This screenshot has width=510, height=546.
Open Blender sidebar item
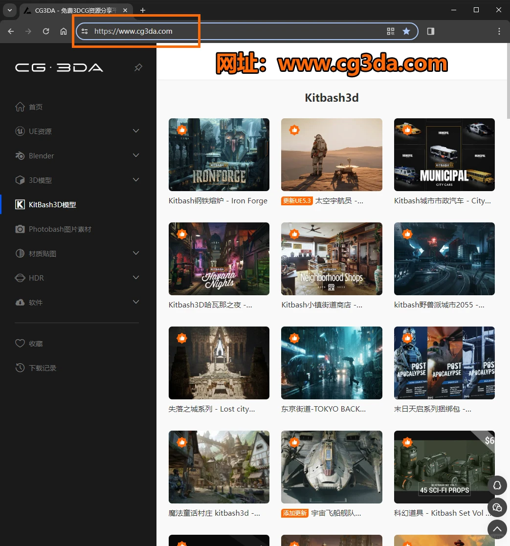(35, 155)
